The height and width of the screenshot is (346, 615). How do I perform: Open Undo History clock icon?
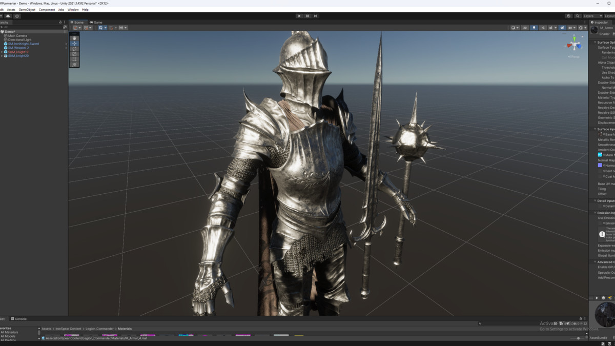[568, 16]
